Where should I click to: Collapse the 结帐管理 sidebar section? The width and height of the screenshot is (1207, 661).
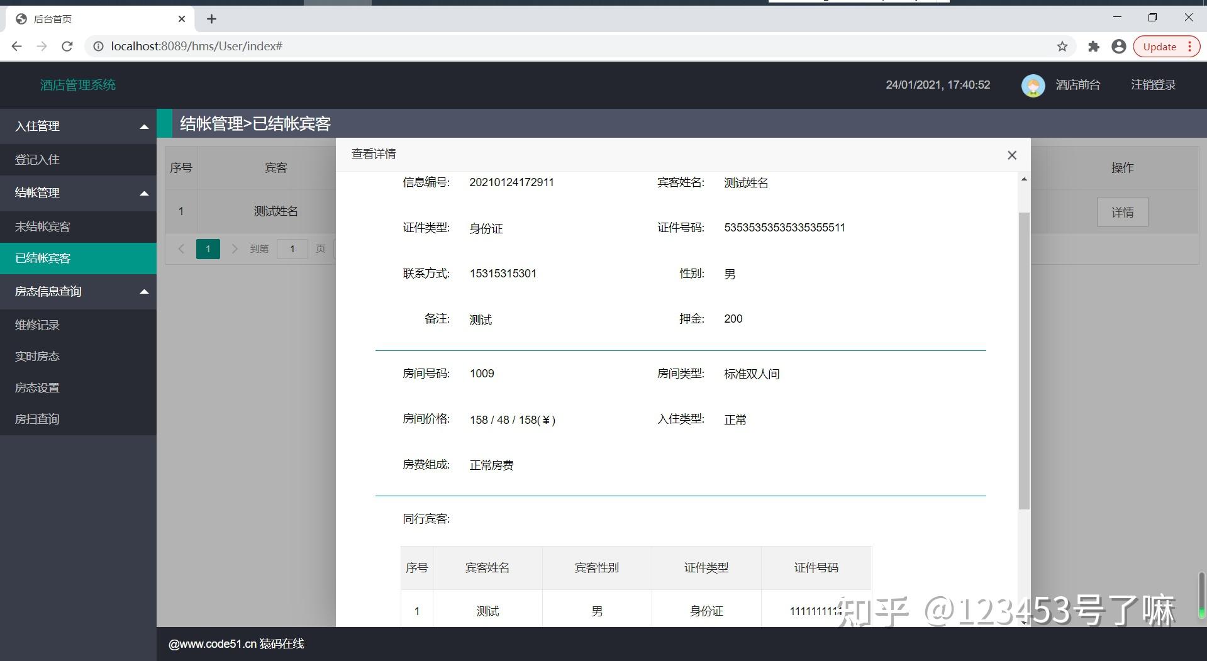tap(143, 193)
